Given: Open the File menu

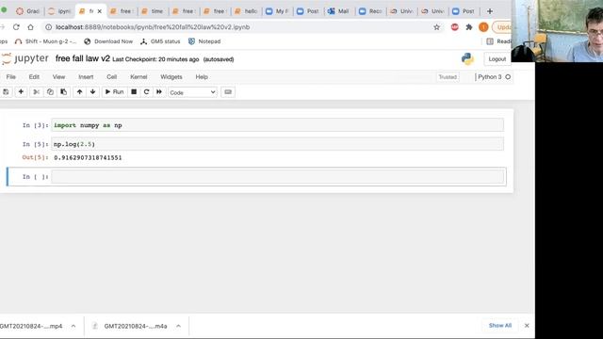Looking at the screenshot, I should [x=10, y=77].
